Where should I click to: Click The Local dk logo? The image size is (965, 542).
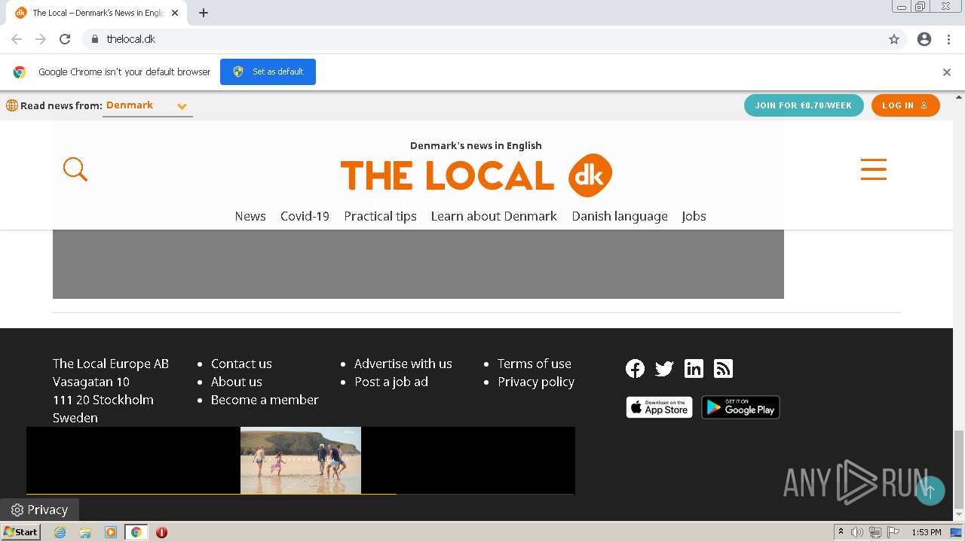click(x=476, y=175)
